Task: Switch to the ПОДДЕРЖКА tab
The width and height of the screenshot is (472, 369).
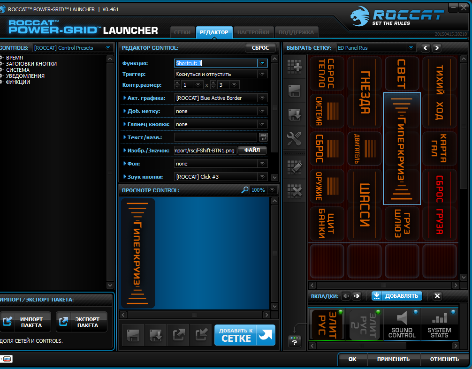Action: (x=296, y=32)
